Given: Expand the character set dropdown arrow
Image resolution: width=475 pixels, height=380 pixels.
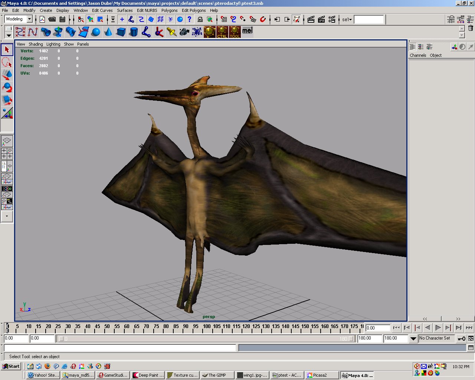Looking at the screenshot, I should [413, 338].
